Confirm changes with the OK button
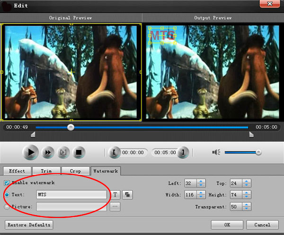The width and height of the screenshot is (284, 235). 227,225
